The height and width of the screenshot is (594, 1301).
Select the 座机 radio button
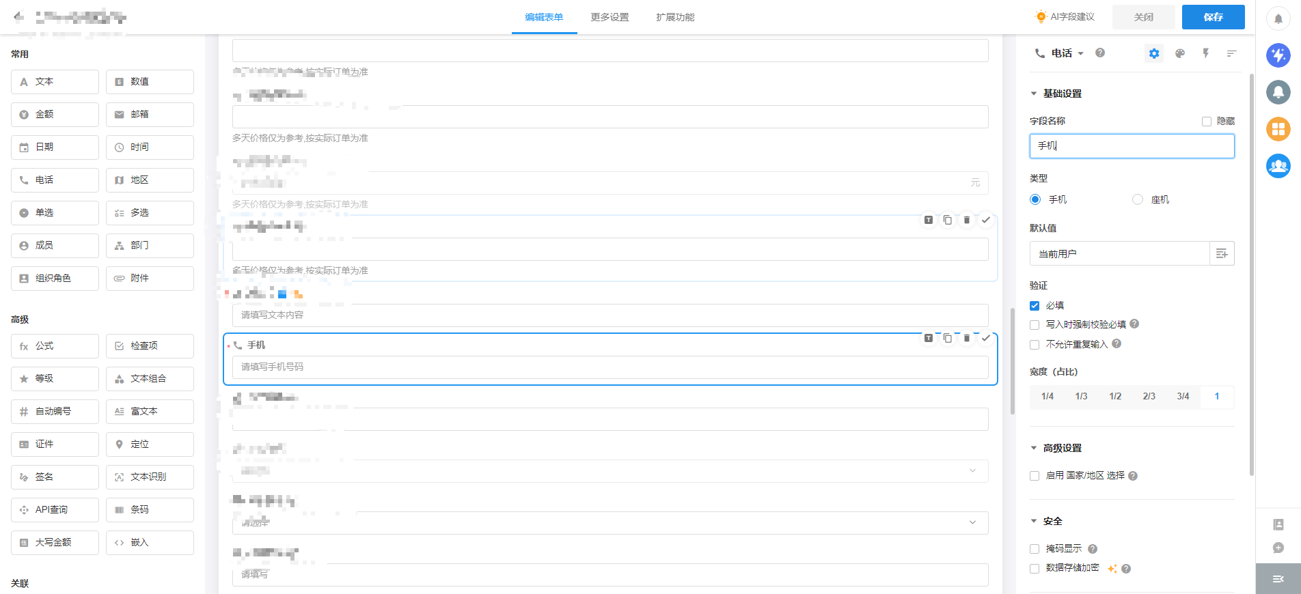[1138, 199]
